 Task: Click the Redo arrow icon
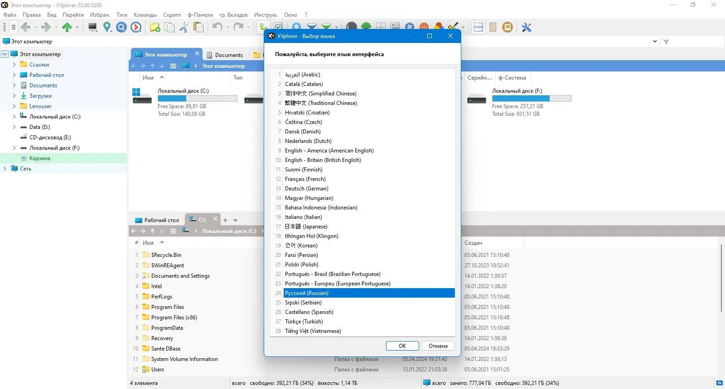(x=238, y=28)
